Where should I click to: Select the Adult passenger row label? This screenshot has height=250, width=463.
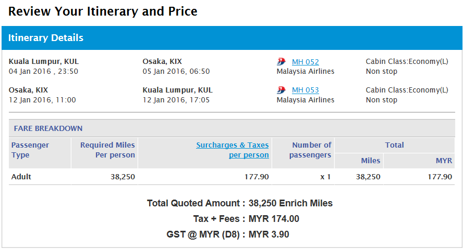click(x=21, y=177)
